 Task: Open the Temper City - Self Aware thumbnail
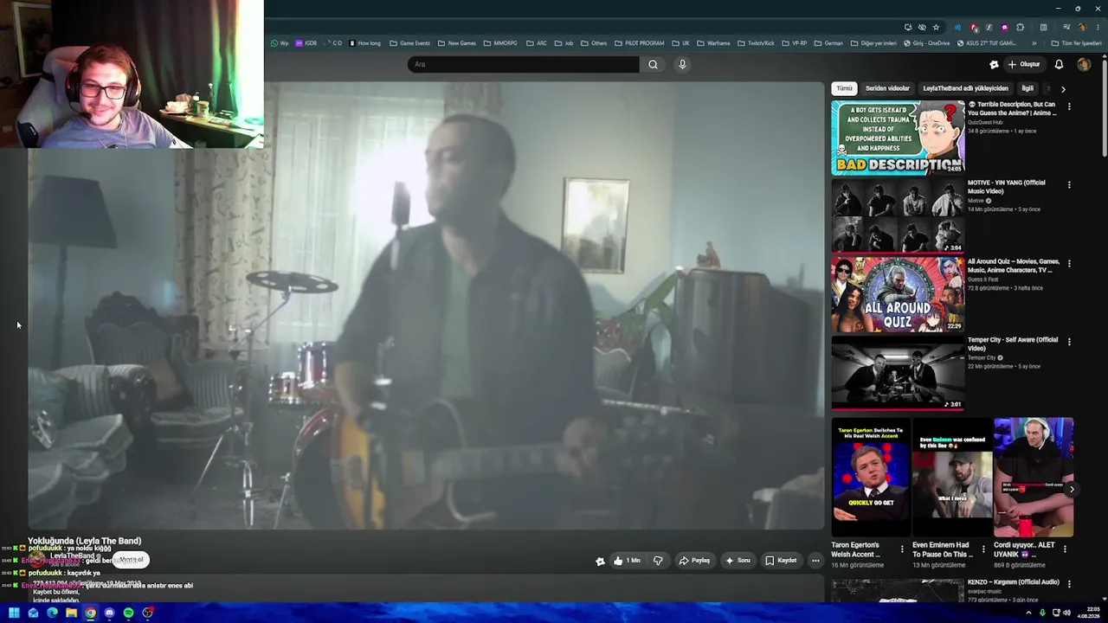pos(898,373)
